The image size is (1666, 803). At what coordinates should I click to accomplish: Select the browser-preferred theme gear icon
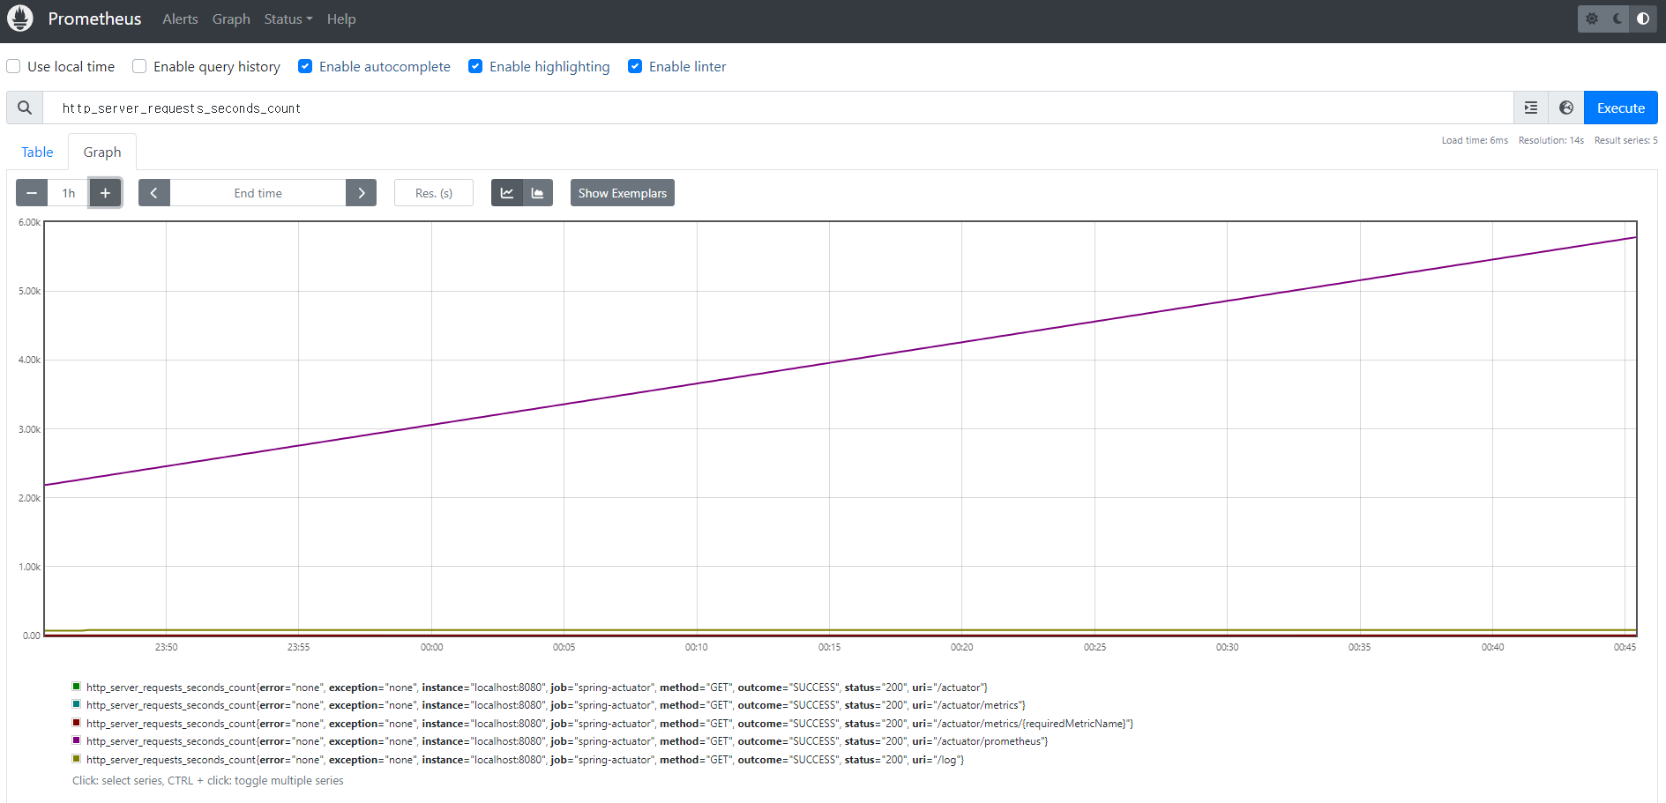1592,19
